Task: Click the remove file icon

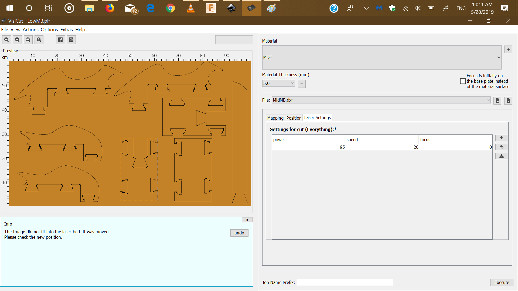Action: 508,101
